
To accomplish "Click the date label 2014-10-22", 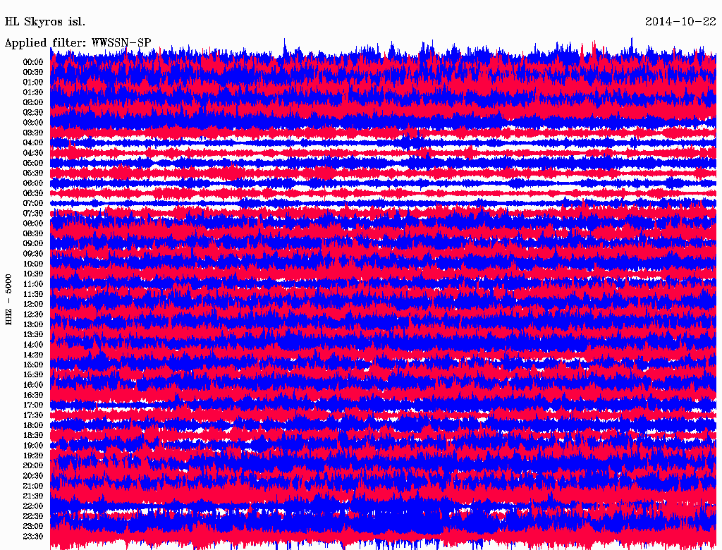I will point(680,21).
